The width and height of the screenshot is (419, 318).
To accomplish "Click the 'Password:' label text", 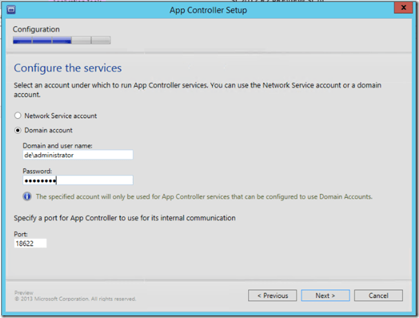I will [x=37, y=170].
